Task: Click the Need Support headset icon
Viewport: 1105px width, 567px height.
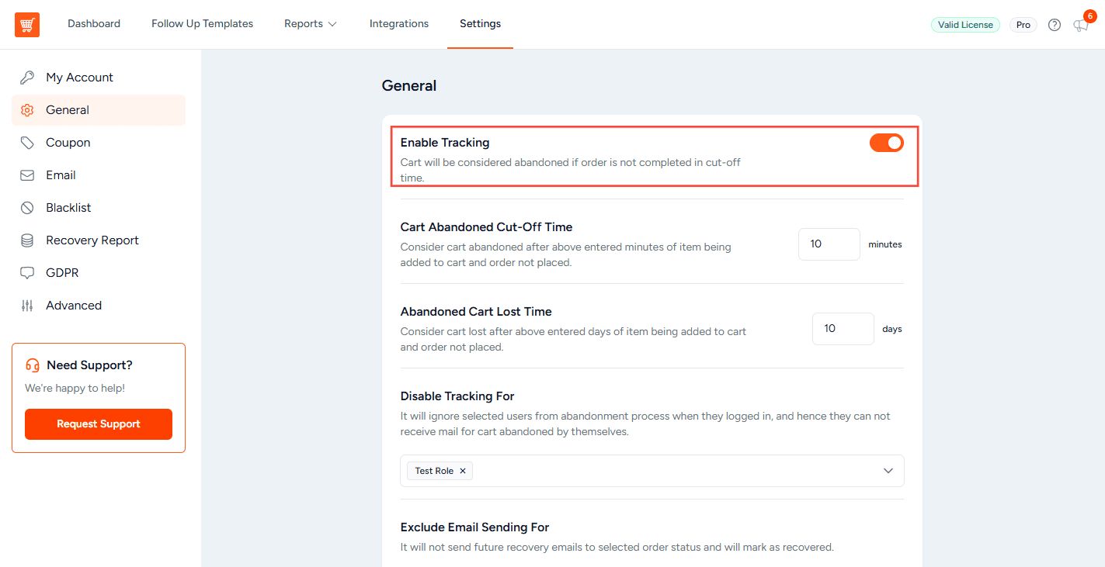Action: pyautogui.click(x=33, y=365)
